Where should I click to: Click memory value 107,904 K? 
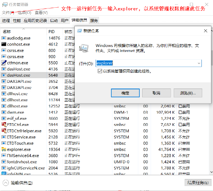165,112
